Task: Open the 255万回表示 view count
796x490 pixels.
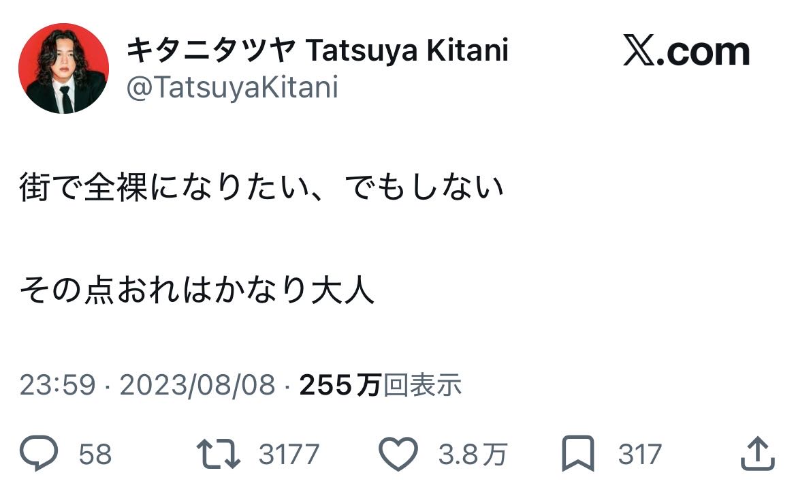Action: [381, 386]
